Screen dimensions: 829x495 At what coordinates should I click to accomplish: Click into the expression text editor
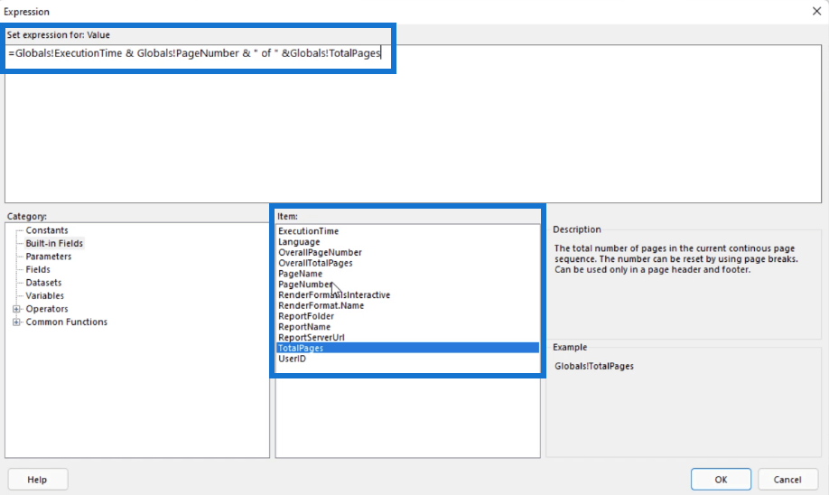413,124
